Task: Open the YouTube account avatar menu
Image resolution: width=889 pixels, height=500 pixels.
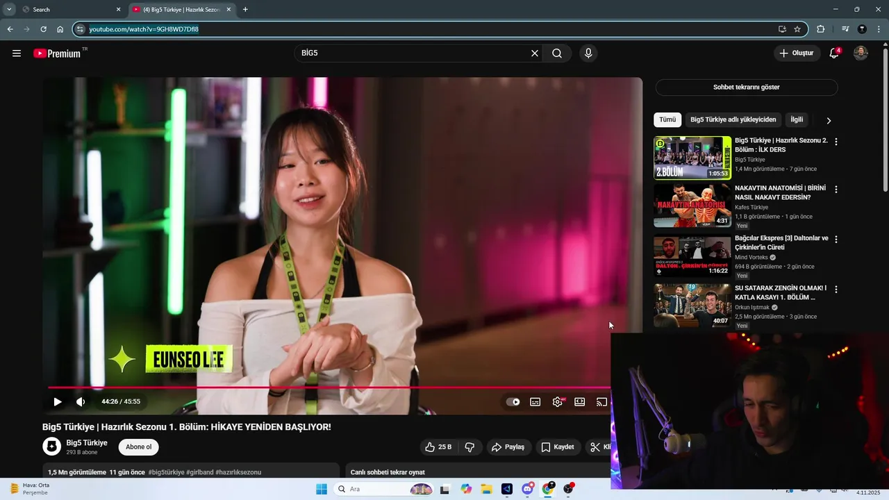Action: pos(861,53)
